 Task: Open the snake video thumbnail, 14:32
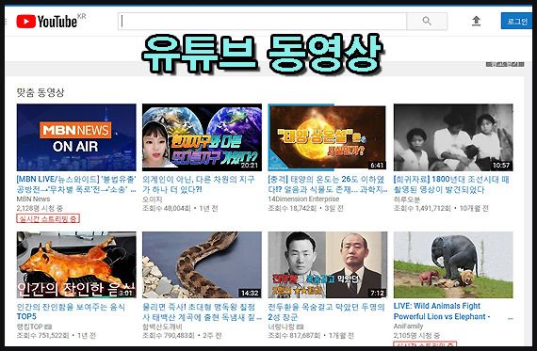(x=202, y=264)
